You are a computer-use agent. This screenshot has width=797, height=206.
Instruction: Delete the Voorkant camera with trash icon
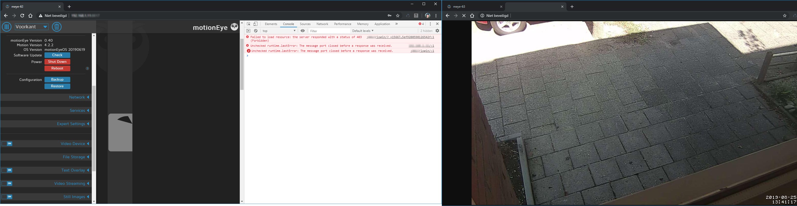coord(57,27)
